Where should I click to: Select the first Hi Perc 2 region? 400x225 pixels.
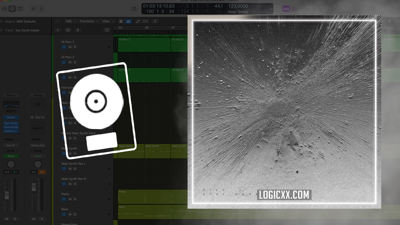click(x=144, y=45)
